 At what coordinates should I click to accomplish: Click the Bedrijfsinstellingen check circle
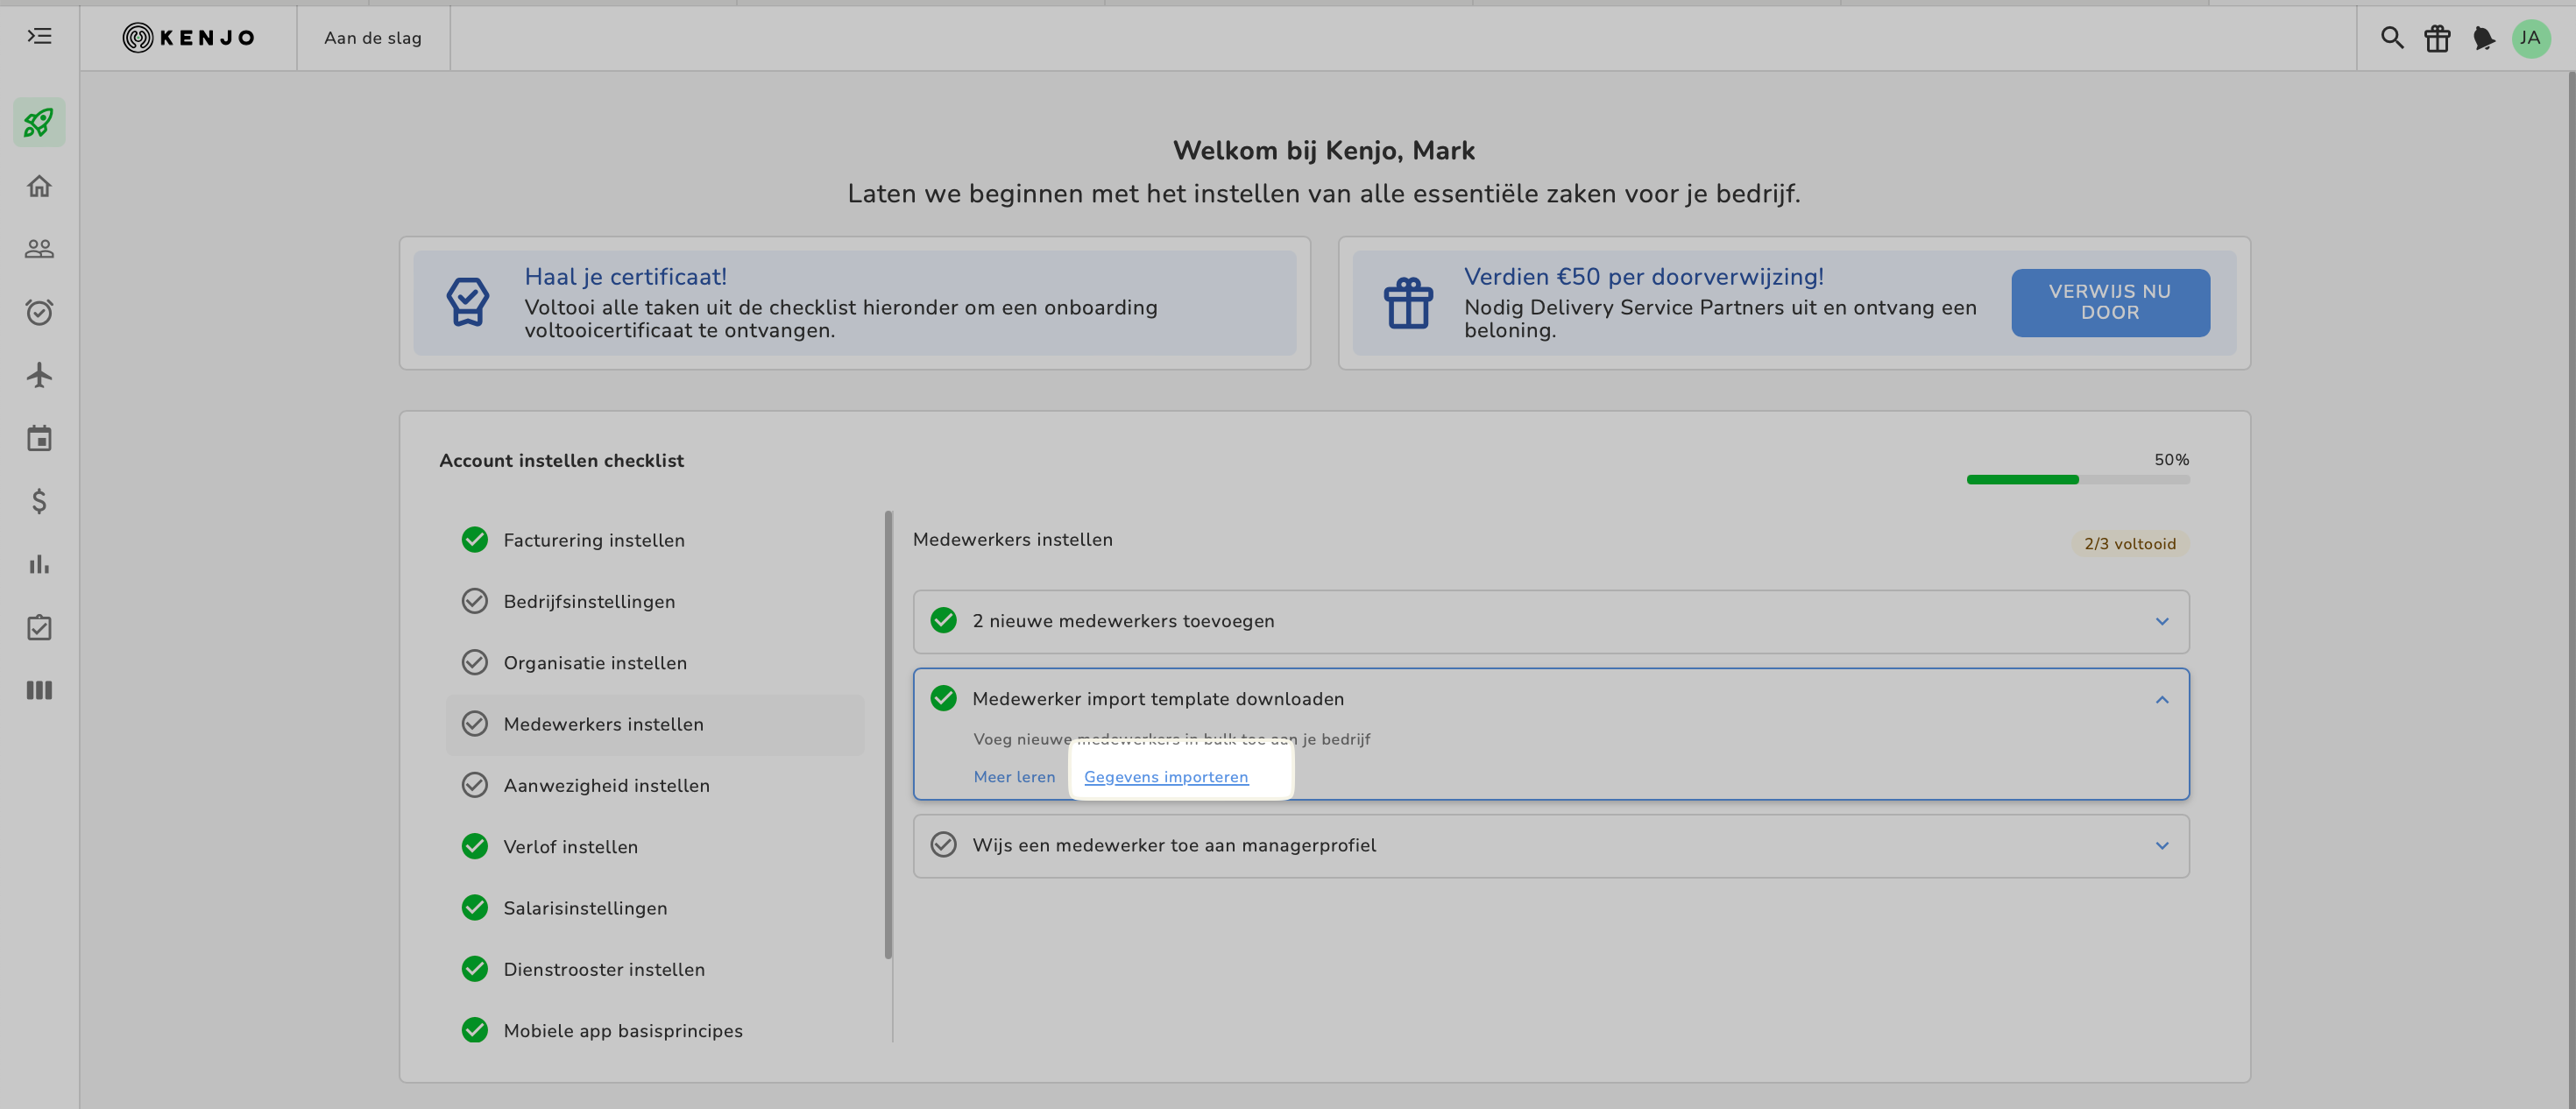click(474, 601)
